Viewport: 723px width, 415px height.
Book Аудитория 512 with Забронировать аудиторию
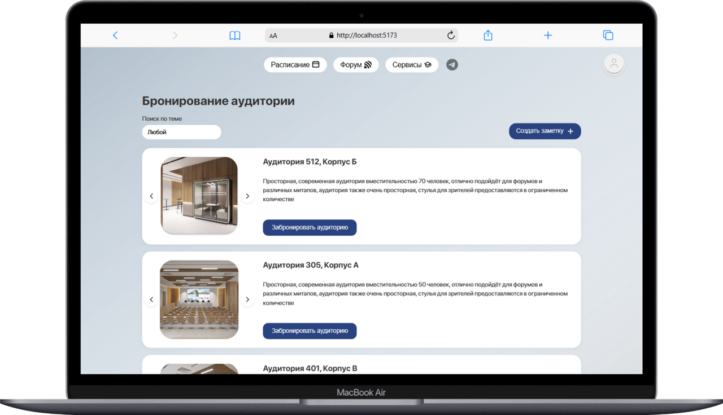click(310, 227)
